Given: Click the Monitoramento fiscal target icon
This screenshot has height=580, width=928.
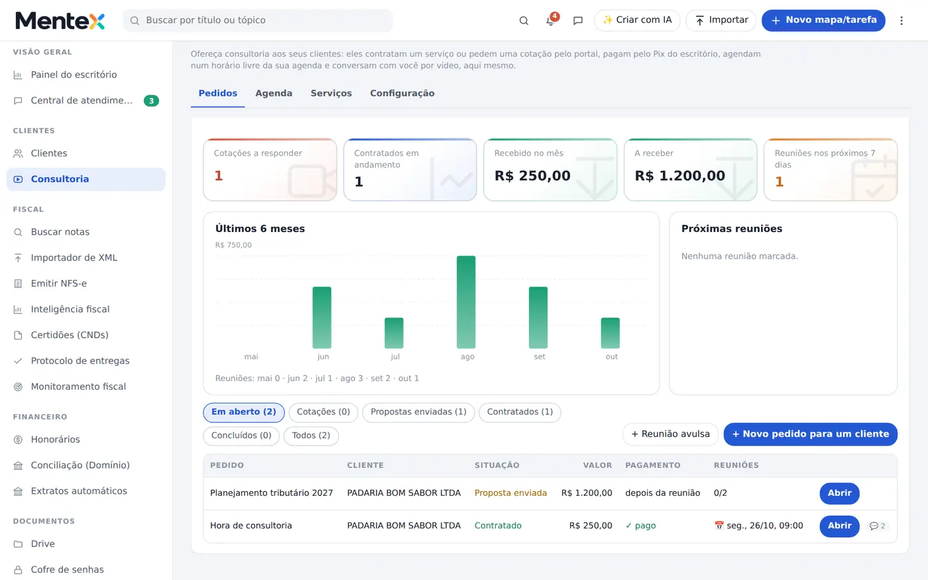Looking at the screenshot, I should 18,386.
